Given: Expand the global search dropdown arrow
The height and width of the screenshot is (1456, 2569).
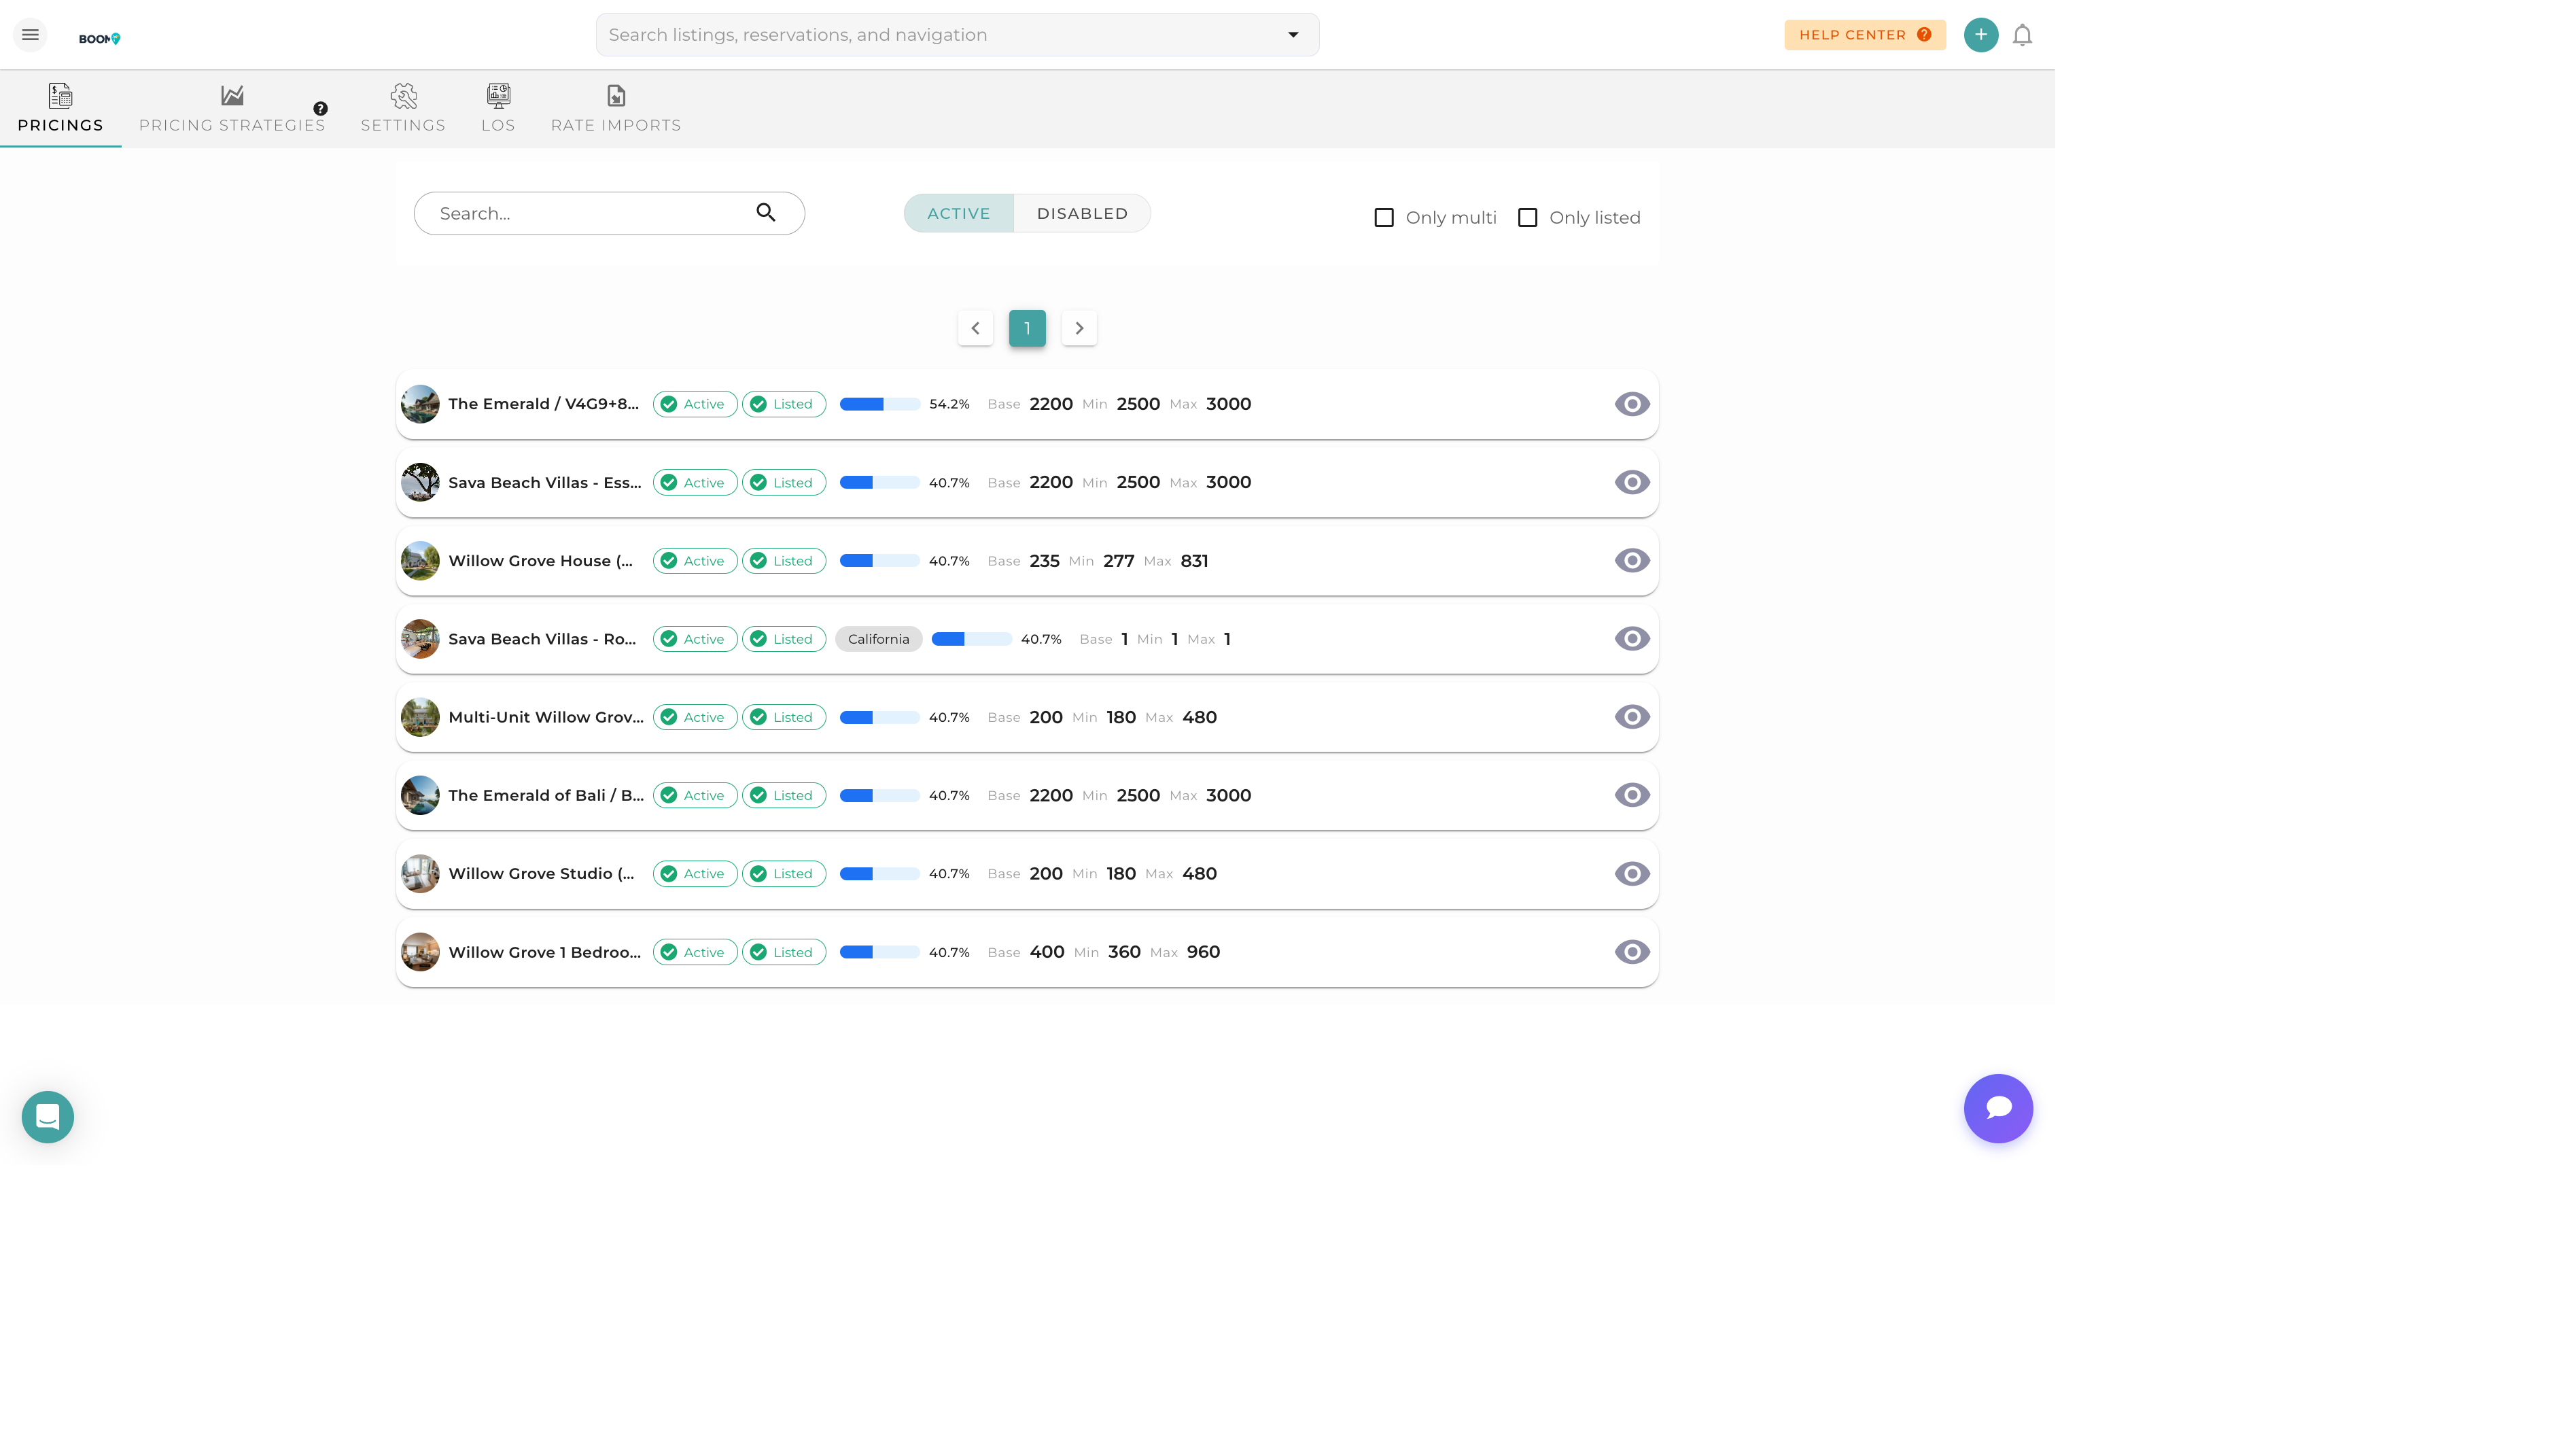Looking at the screenshot, I should (1293, 34).
